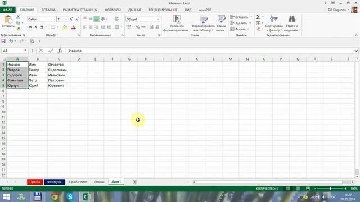Open the ФАЙЛ tab
The image size is (360, 202).
[x=7, y=10]
